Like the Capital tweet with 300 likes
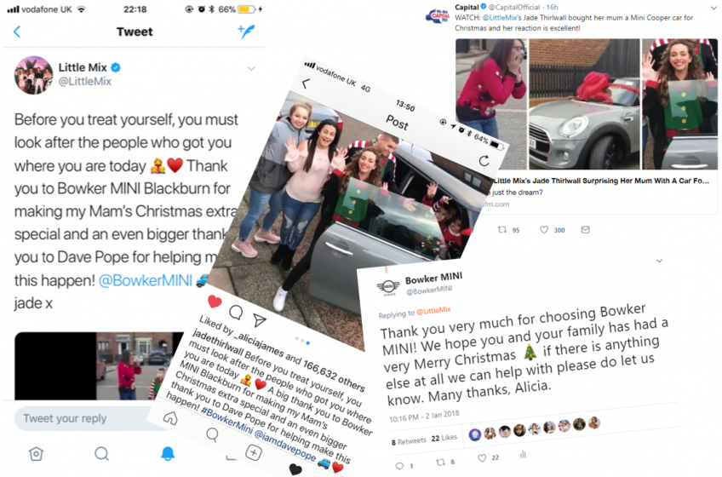This screenshot has width=722, height=477. pyautogui.click(x=544, y=229)
